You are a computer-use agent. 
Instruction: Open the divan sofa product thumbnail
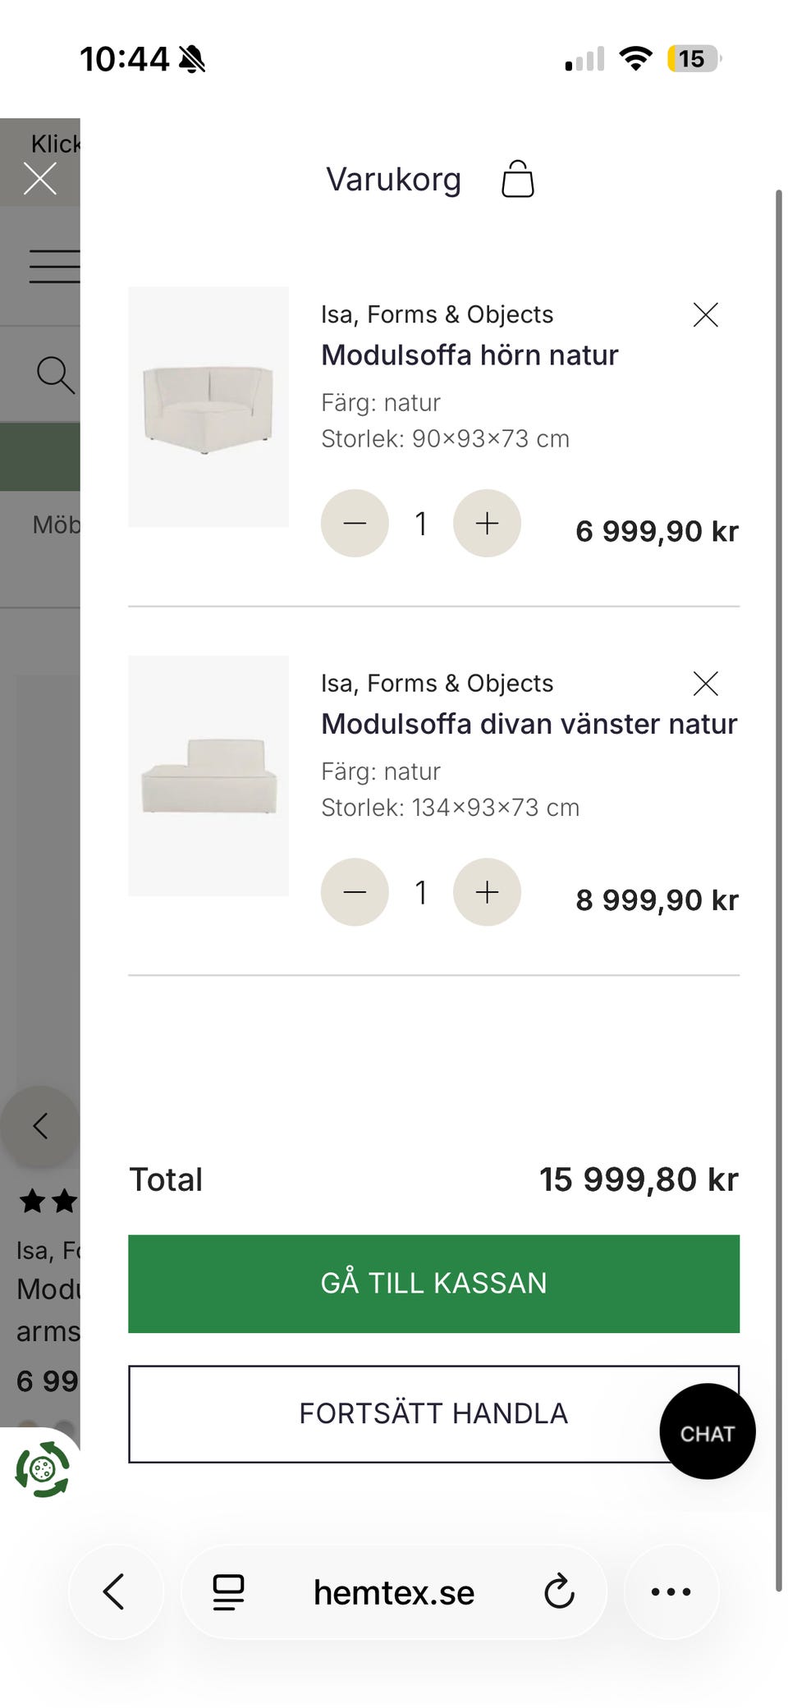click(x=208, y=776)
